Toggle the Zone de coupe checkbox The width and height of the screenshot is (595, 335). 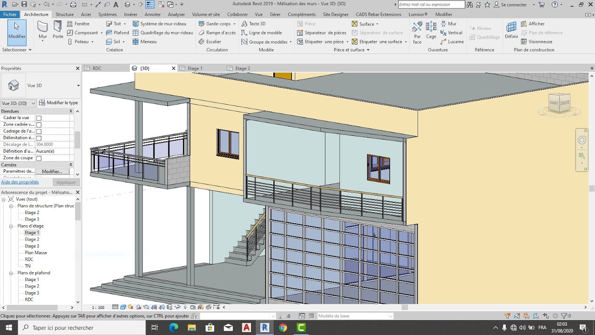point(39,158)
